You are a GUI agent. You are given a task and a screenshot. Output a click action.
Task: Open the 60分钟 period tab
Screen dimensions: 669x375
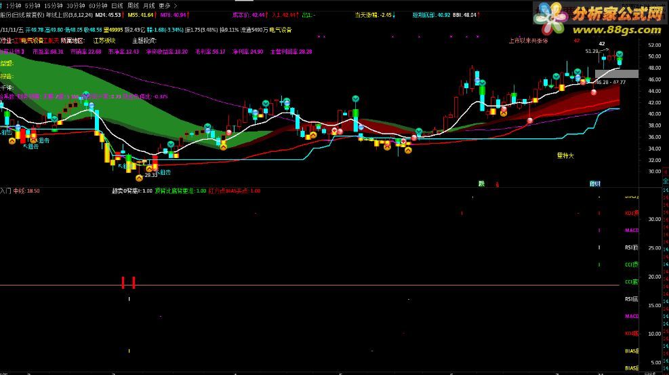pyautogui.click(x=98, y=5)
